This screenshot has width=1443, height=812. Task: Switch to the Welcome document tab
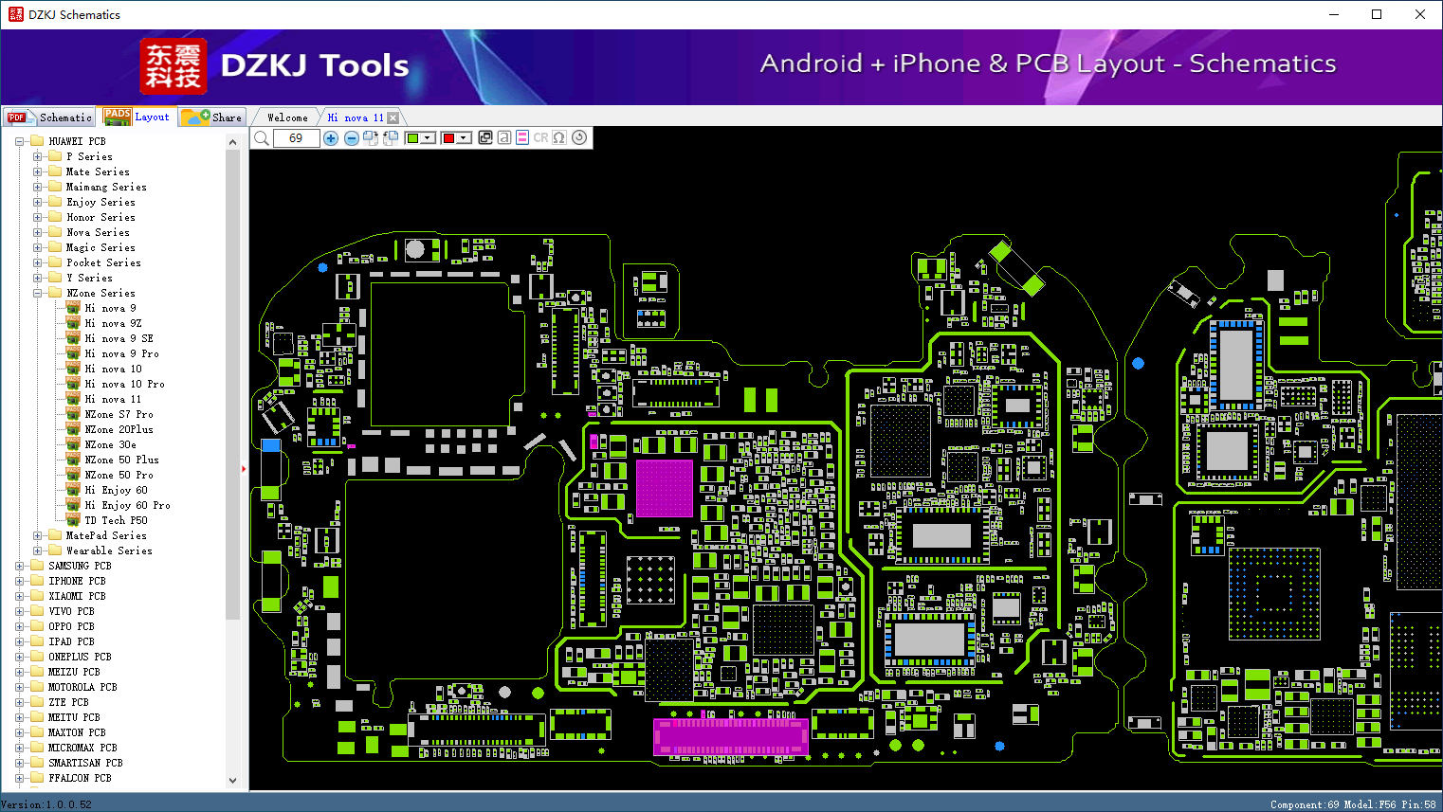[x=287, y=117]
